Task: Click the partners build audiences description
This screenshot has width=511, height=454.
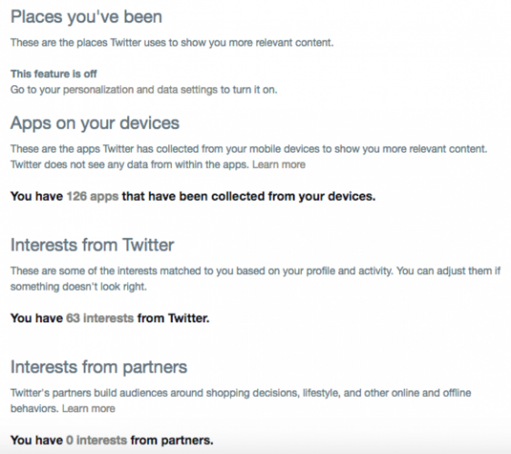Action: click(x=241, y=393)
